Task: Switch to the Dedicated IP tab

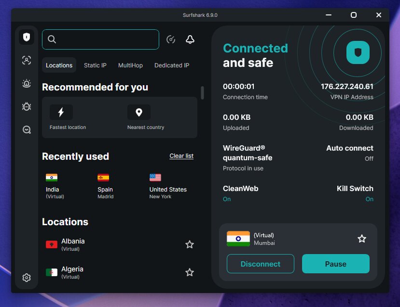Action: (x=172, y=65)
